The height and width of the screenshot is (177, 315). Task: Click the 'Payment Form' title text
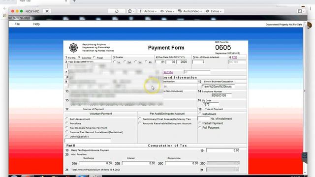pos(166,48)
